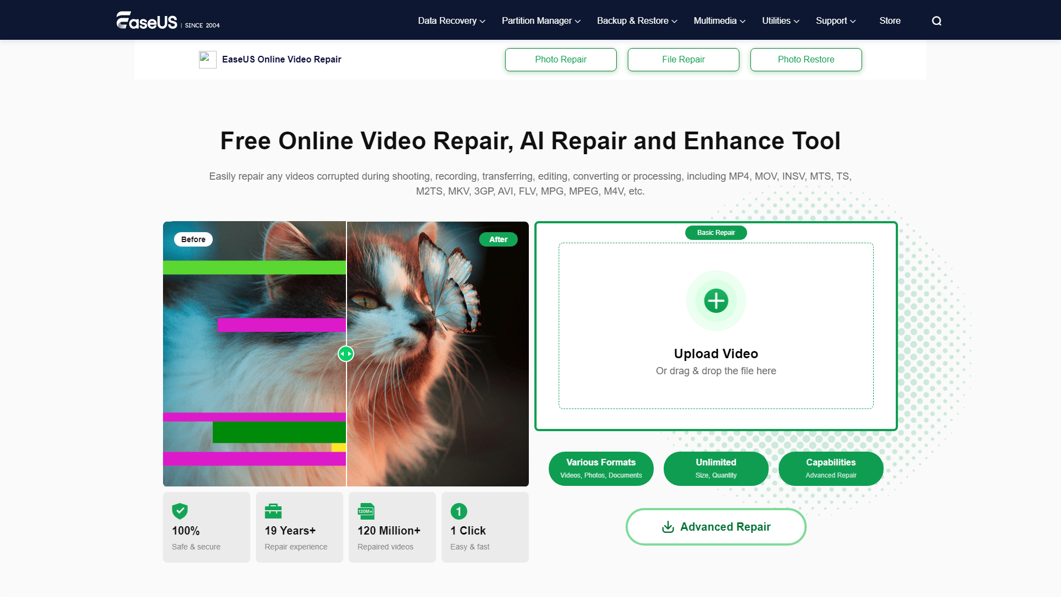Image resolution: width=1061 pixels, height=597 pixels.
Task: Expand the Backup & Restore menu
Action: 637,21
